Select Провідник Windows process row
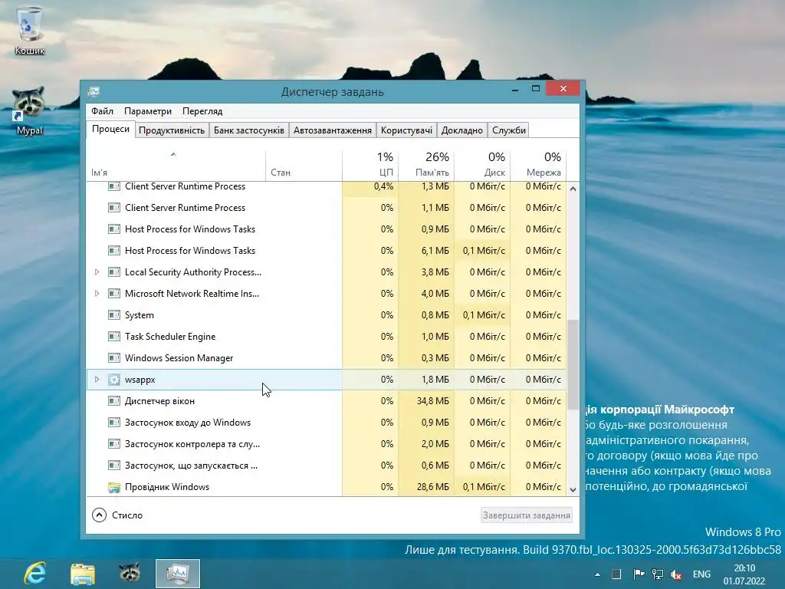Viewport: 785px width, 589px height. [x=327, y=487]
